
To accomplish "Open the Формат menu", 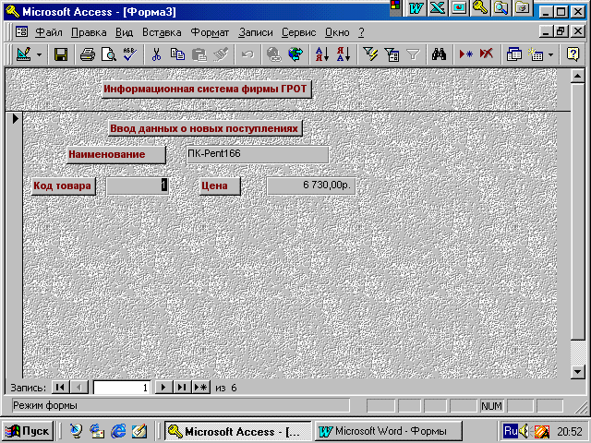I will pos(210,33).
